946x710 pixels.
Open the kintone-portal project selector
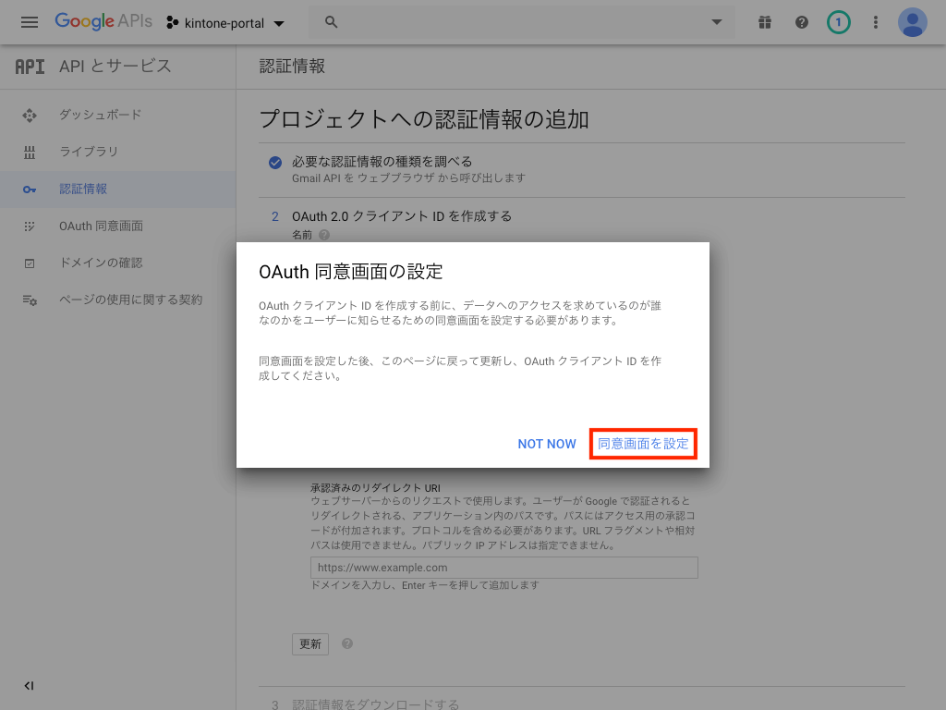click(x=225, y=22)
